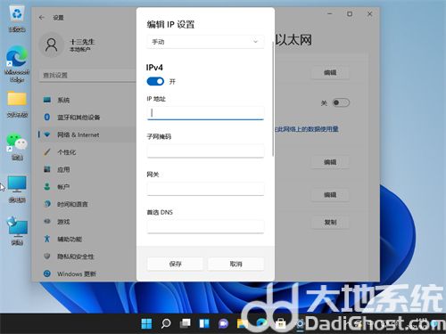
Task: Open Widgets panel from taskbar
Action: [204, 323]
